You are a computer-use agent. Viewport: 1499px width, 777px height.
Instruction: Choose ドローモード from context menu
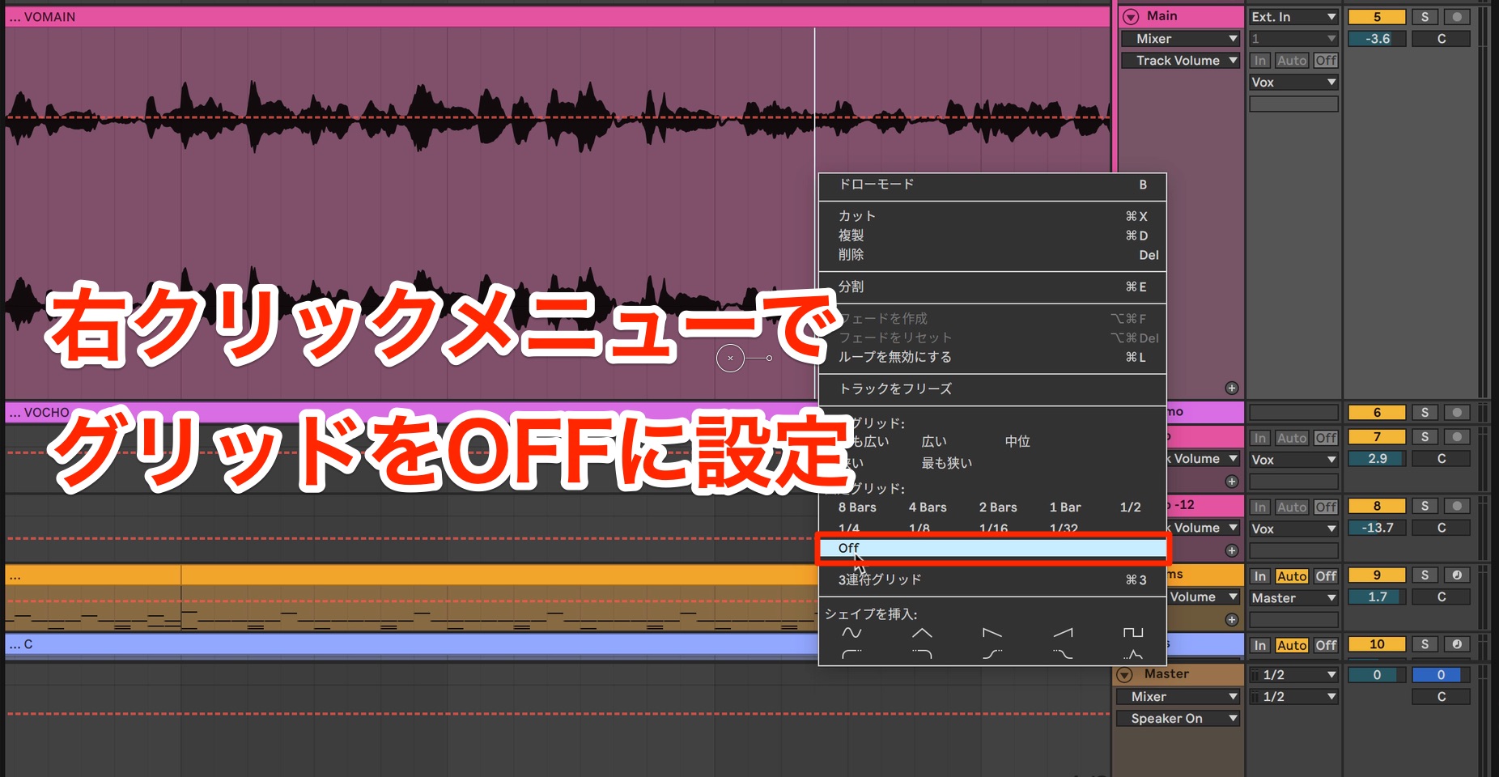point(992,185)
